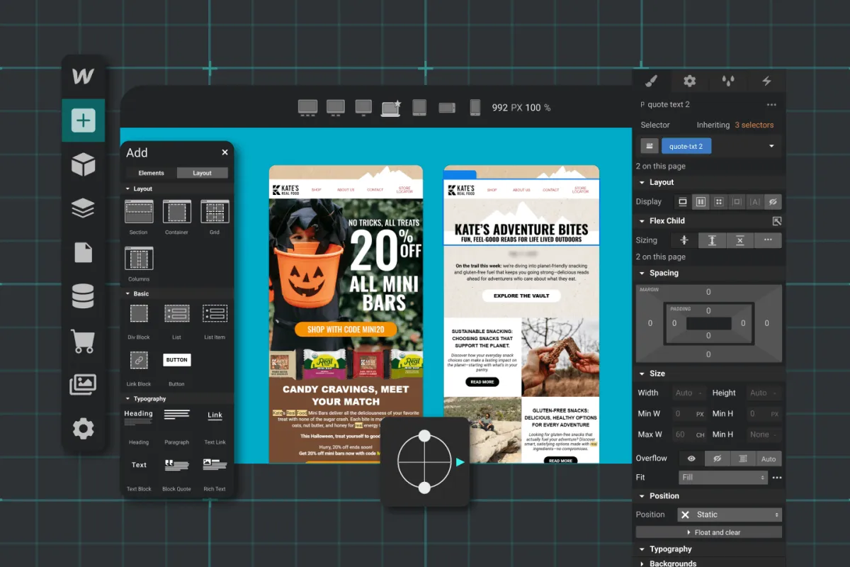
Task: Select the mobile landscape breakpoint icon
Action: coord(447,108)
